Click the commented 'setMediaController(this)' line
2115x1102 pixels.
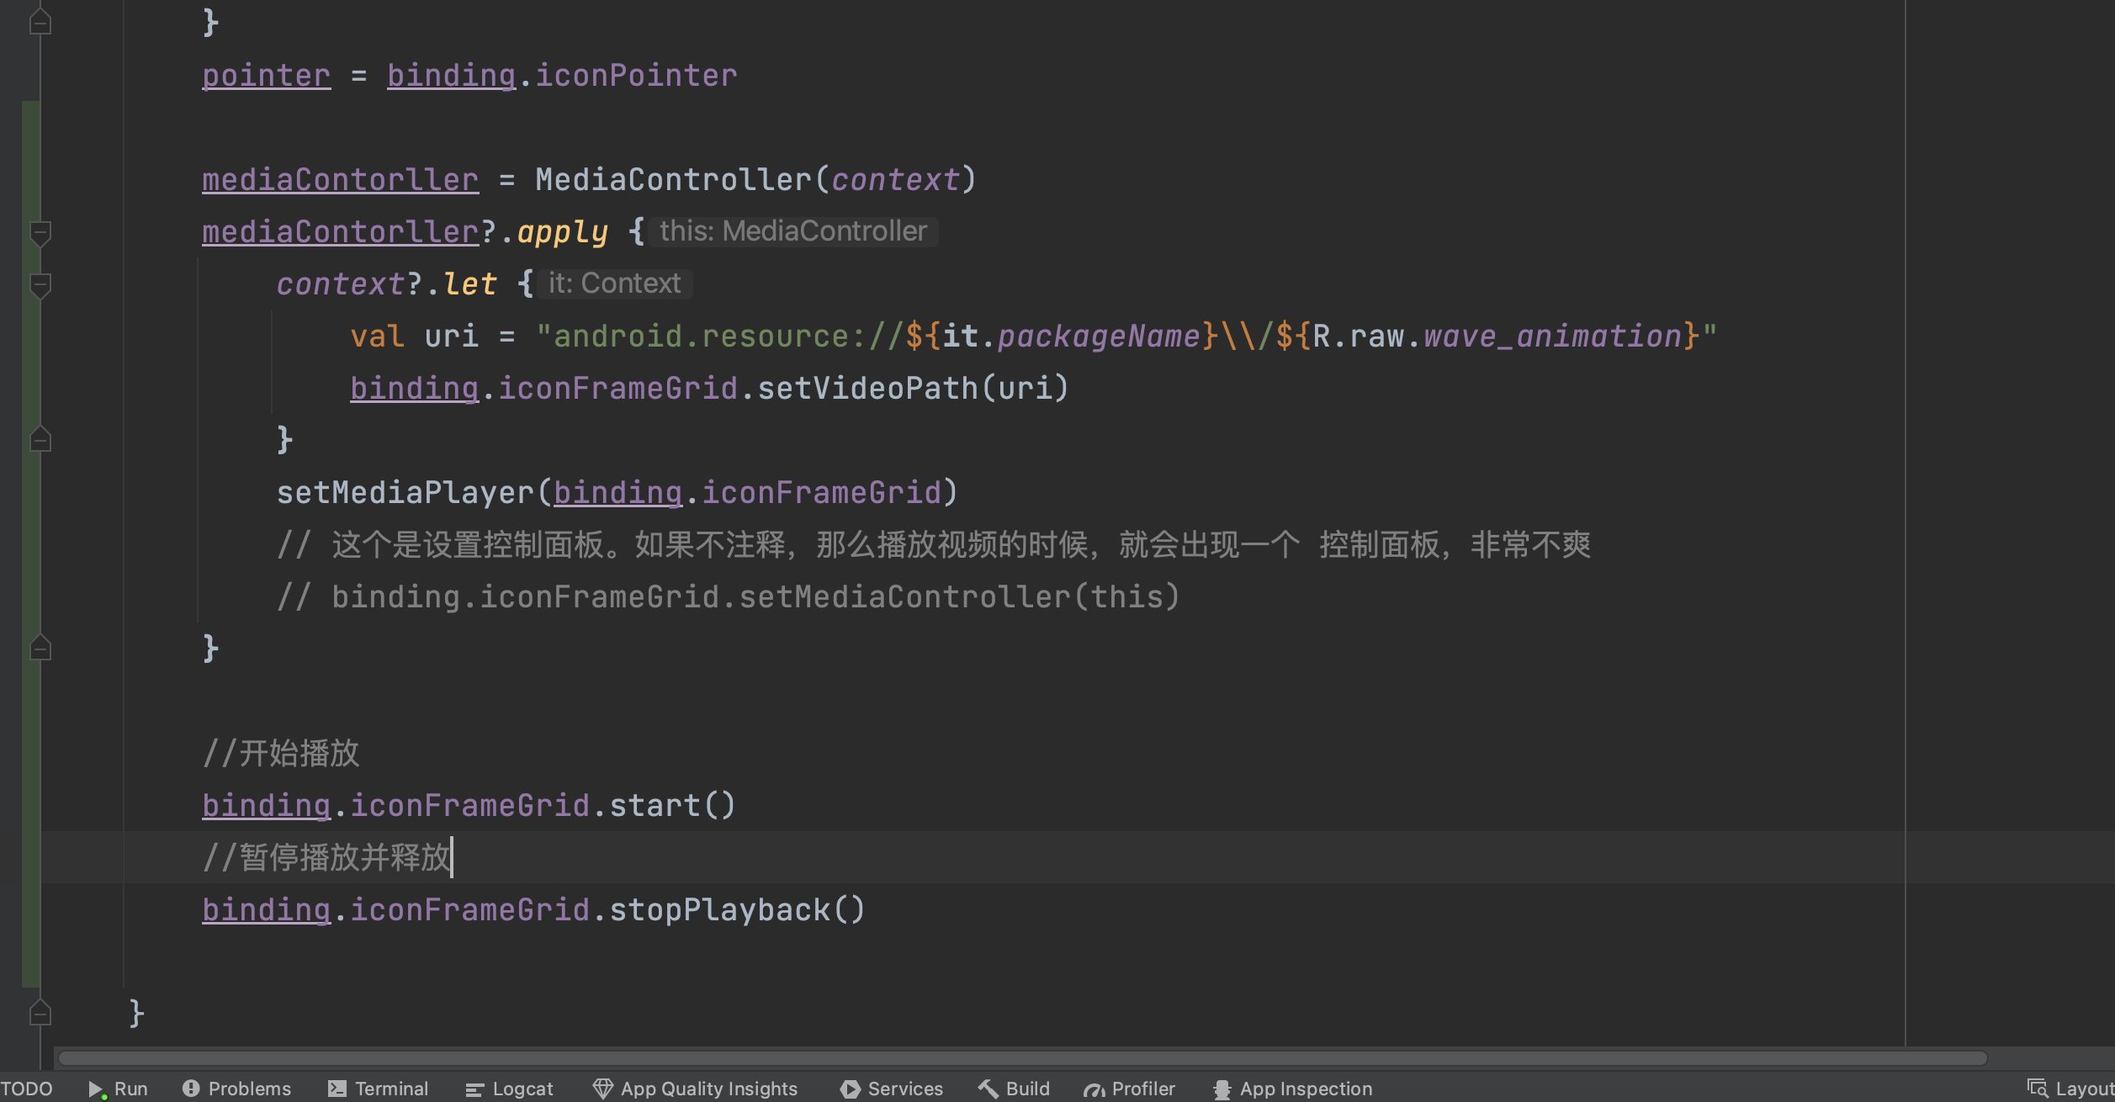pos(729,597)
